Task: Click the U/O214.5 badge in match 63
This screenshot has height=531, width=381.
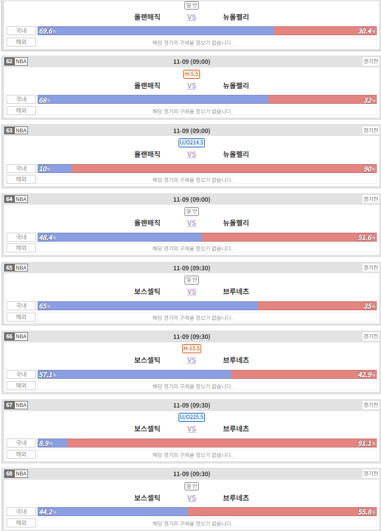Action: point(192,143)
